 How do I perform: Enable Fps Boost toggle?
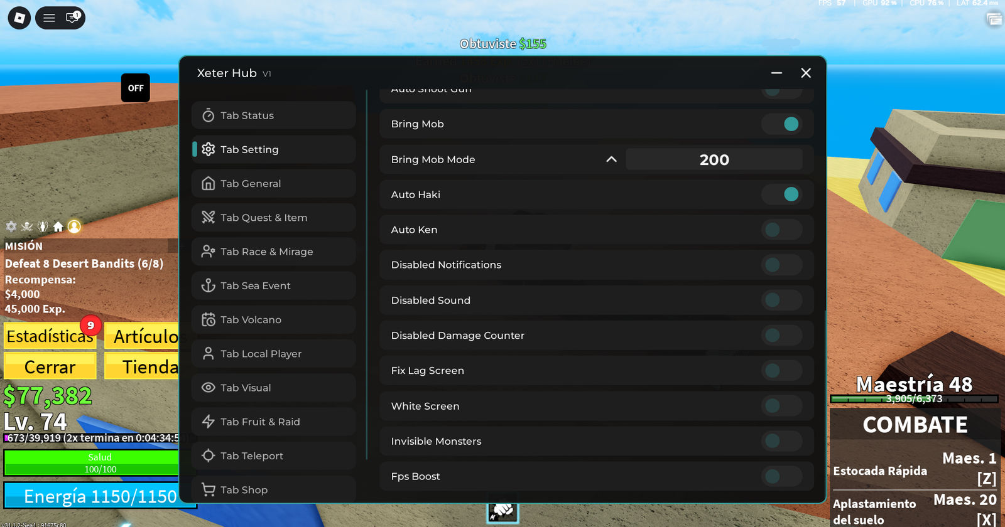pyautogui.click(x=782, y=476)
